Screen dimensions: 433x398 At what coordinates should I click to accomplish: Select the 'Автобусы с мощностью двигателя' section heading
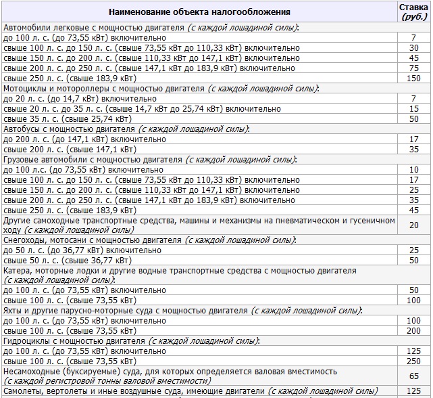point(216,129)
